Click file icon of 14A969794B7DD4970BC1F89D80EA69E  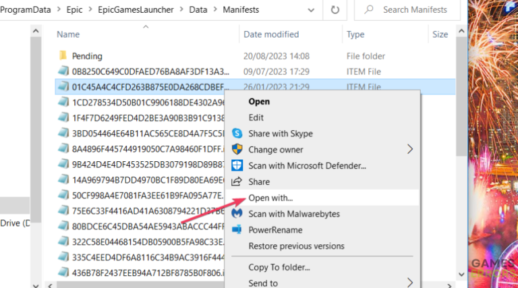click(x=63, y=179)
